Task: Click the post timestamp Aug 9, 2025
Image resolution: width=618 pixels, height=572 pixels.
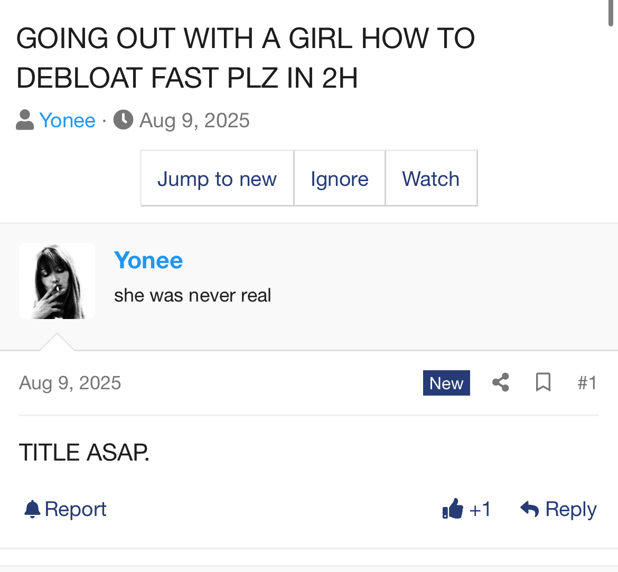Action: coord(70,383)
